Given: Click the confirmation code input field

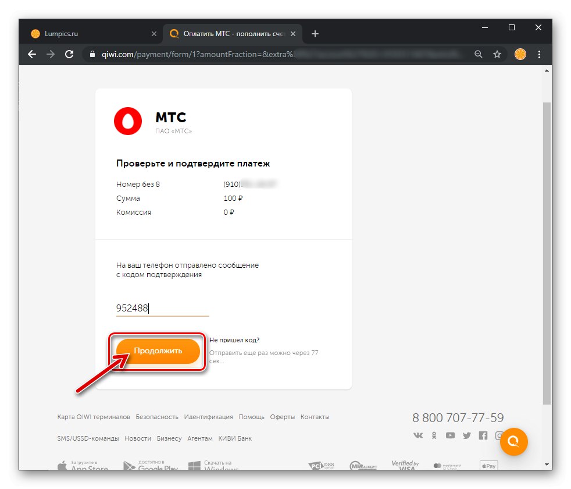Looking at the screenshot, I should (162, 308).
